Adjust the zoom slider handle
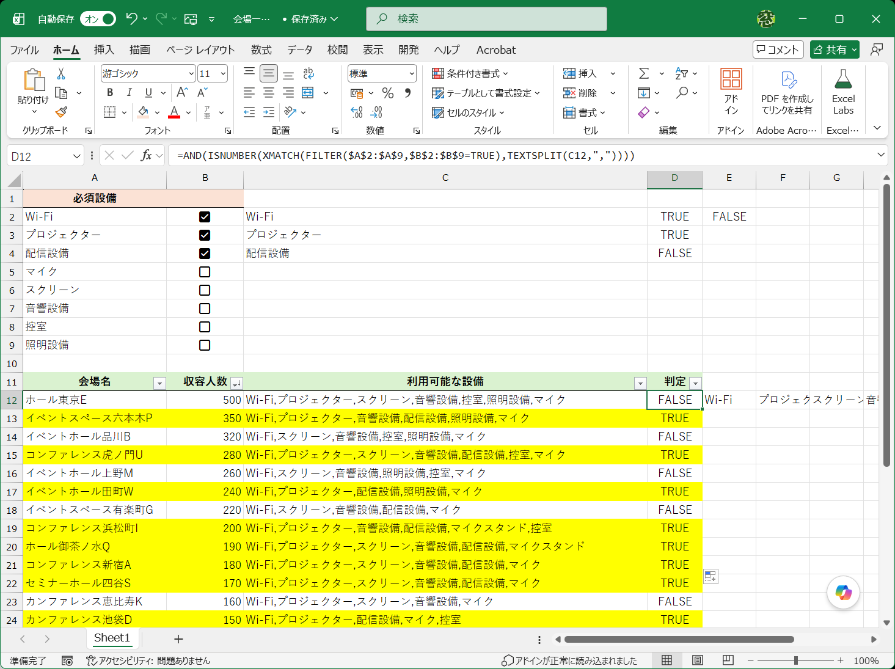The image size is (895, 669). [x=795, y=660]
